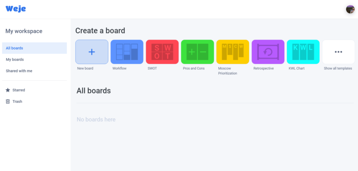Pick the green Pros and Cons template
The image size is (358, 171).
pyautogui.click(x=197, y=52)
